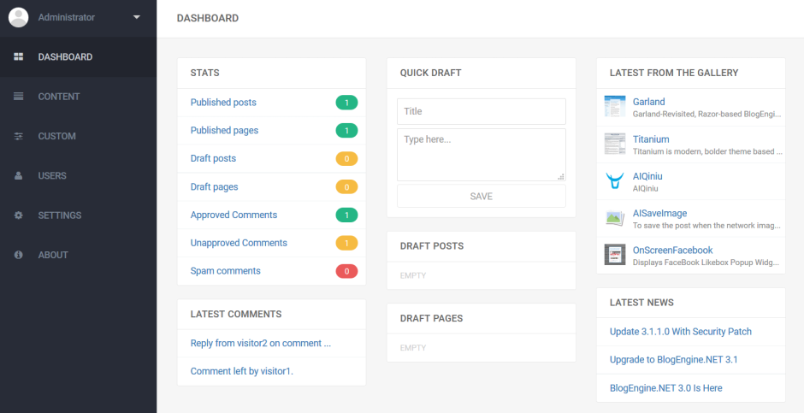Click the Spam comments count badge
Image resolution: width=804 pixels, height=413 pixels.
[x=346, y=271]
